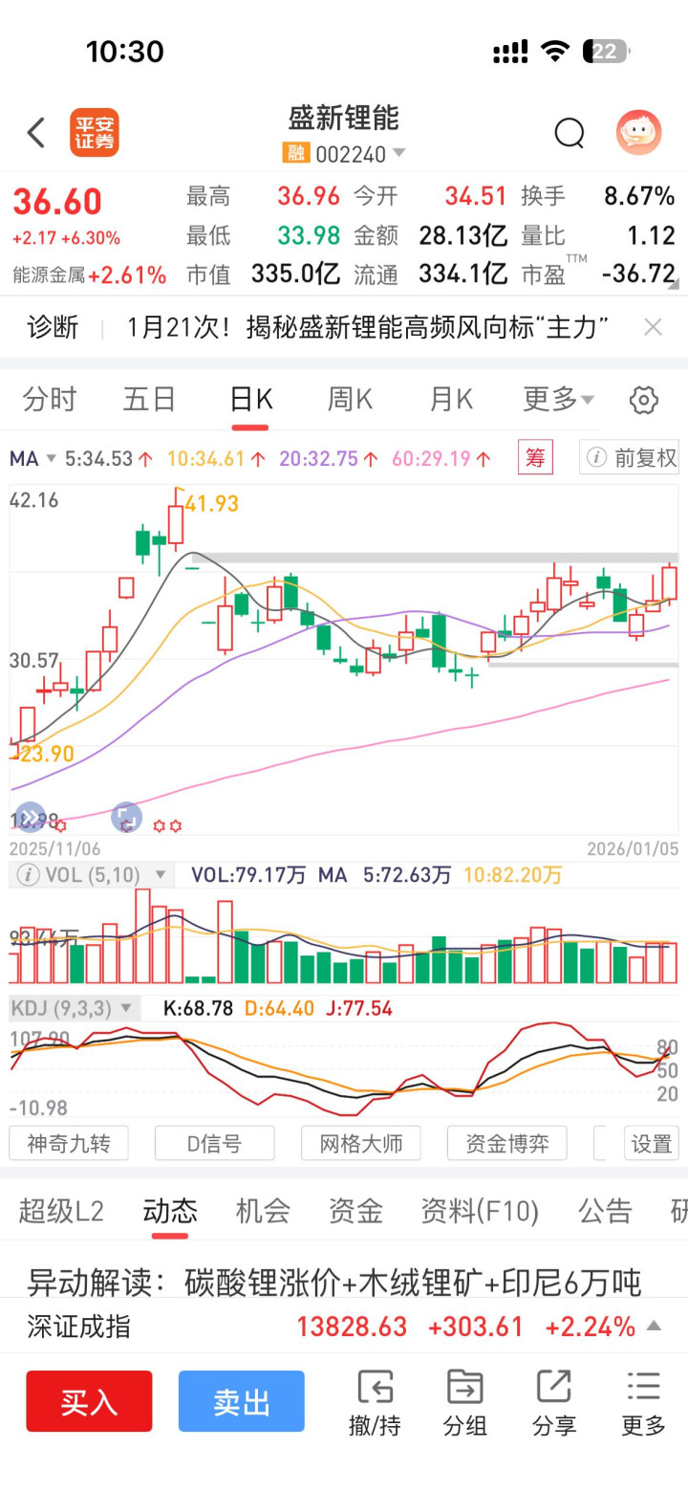Tap the double-arrow expand chart icon

pos(31,818)
